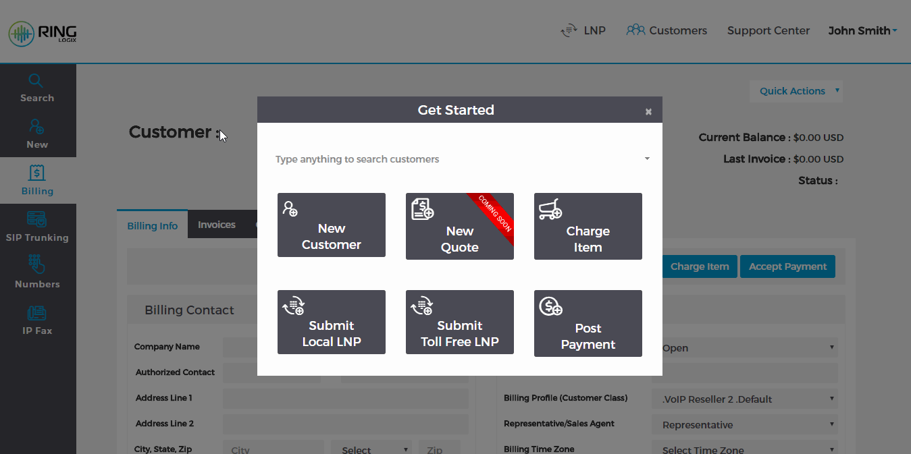Switch to the Invoices tab

[x=215, y=224]
